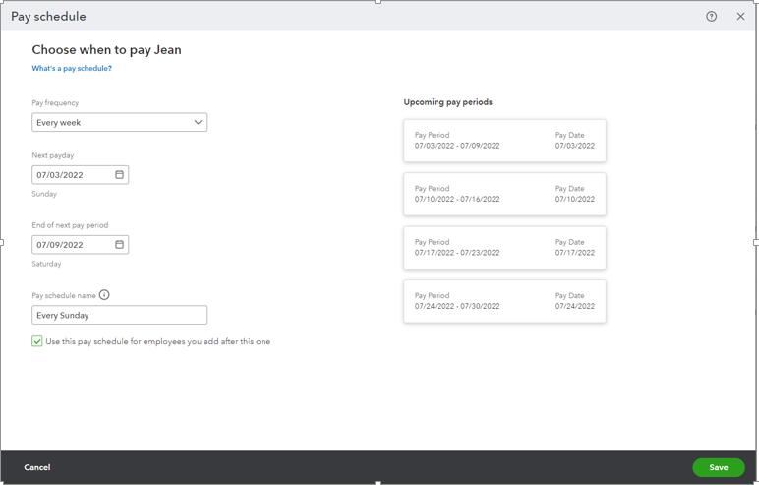759x485 pixels.
Task: Expand the Pay frequency dropdown
Action: point(120,122)
